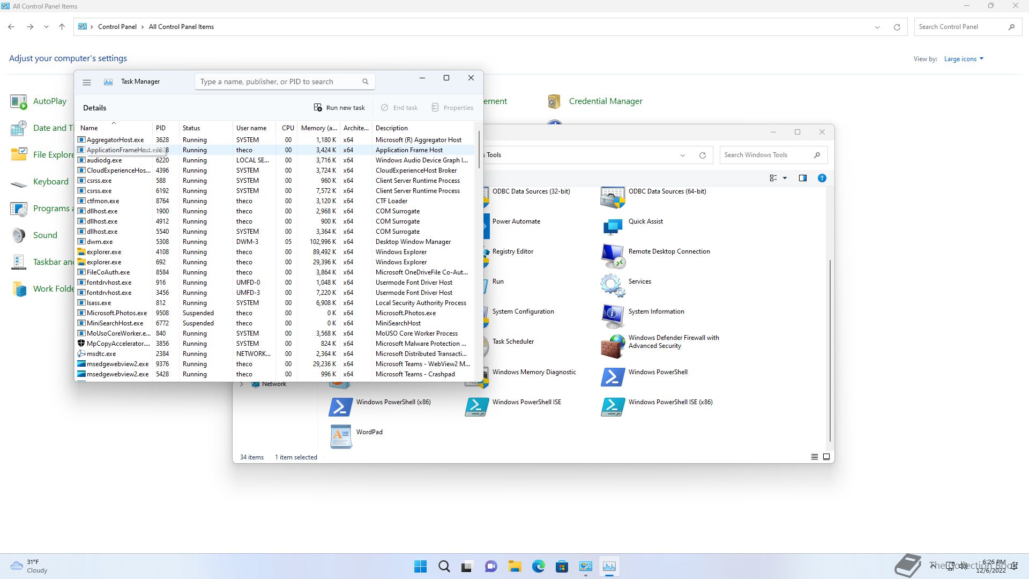
Task: Open System Configuration
Action: (520, 317)
